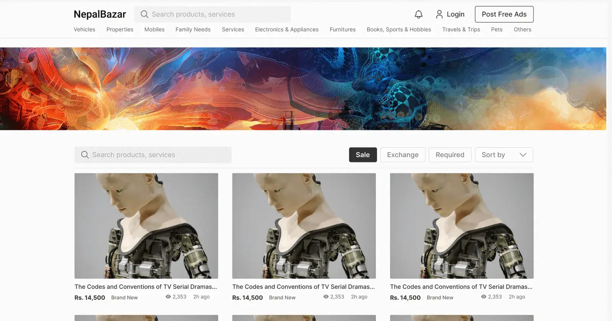Viewport: 612px width, 321px height.
Task: Click the Brand New label on second listing
Action: (282, 298)
